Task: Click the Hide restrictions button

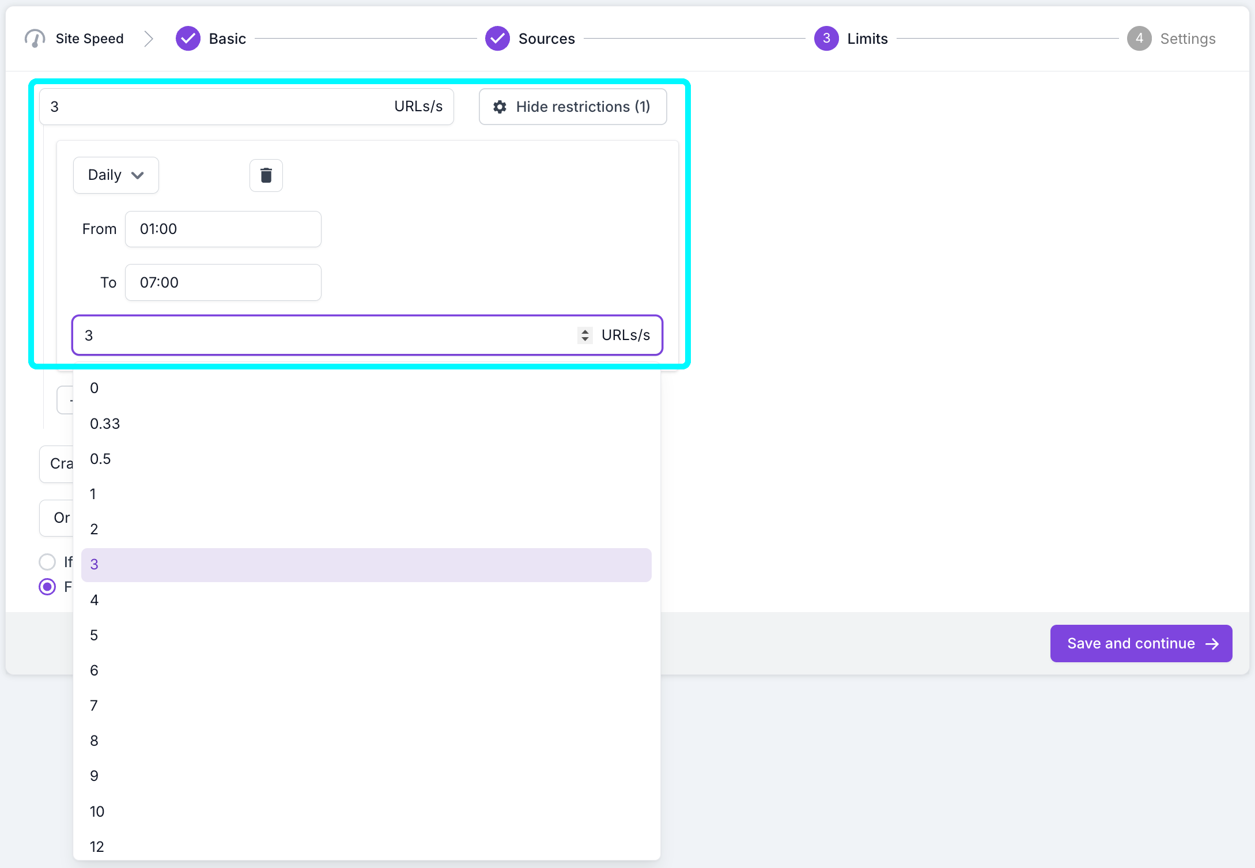Action: 572,107
